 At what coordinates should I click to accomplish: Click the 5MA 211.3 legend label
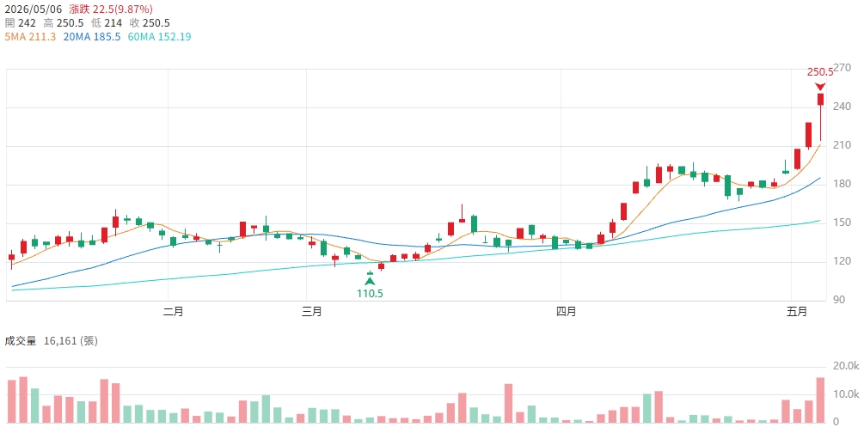30,37
